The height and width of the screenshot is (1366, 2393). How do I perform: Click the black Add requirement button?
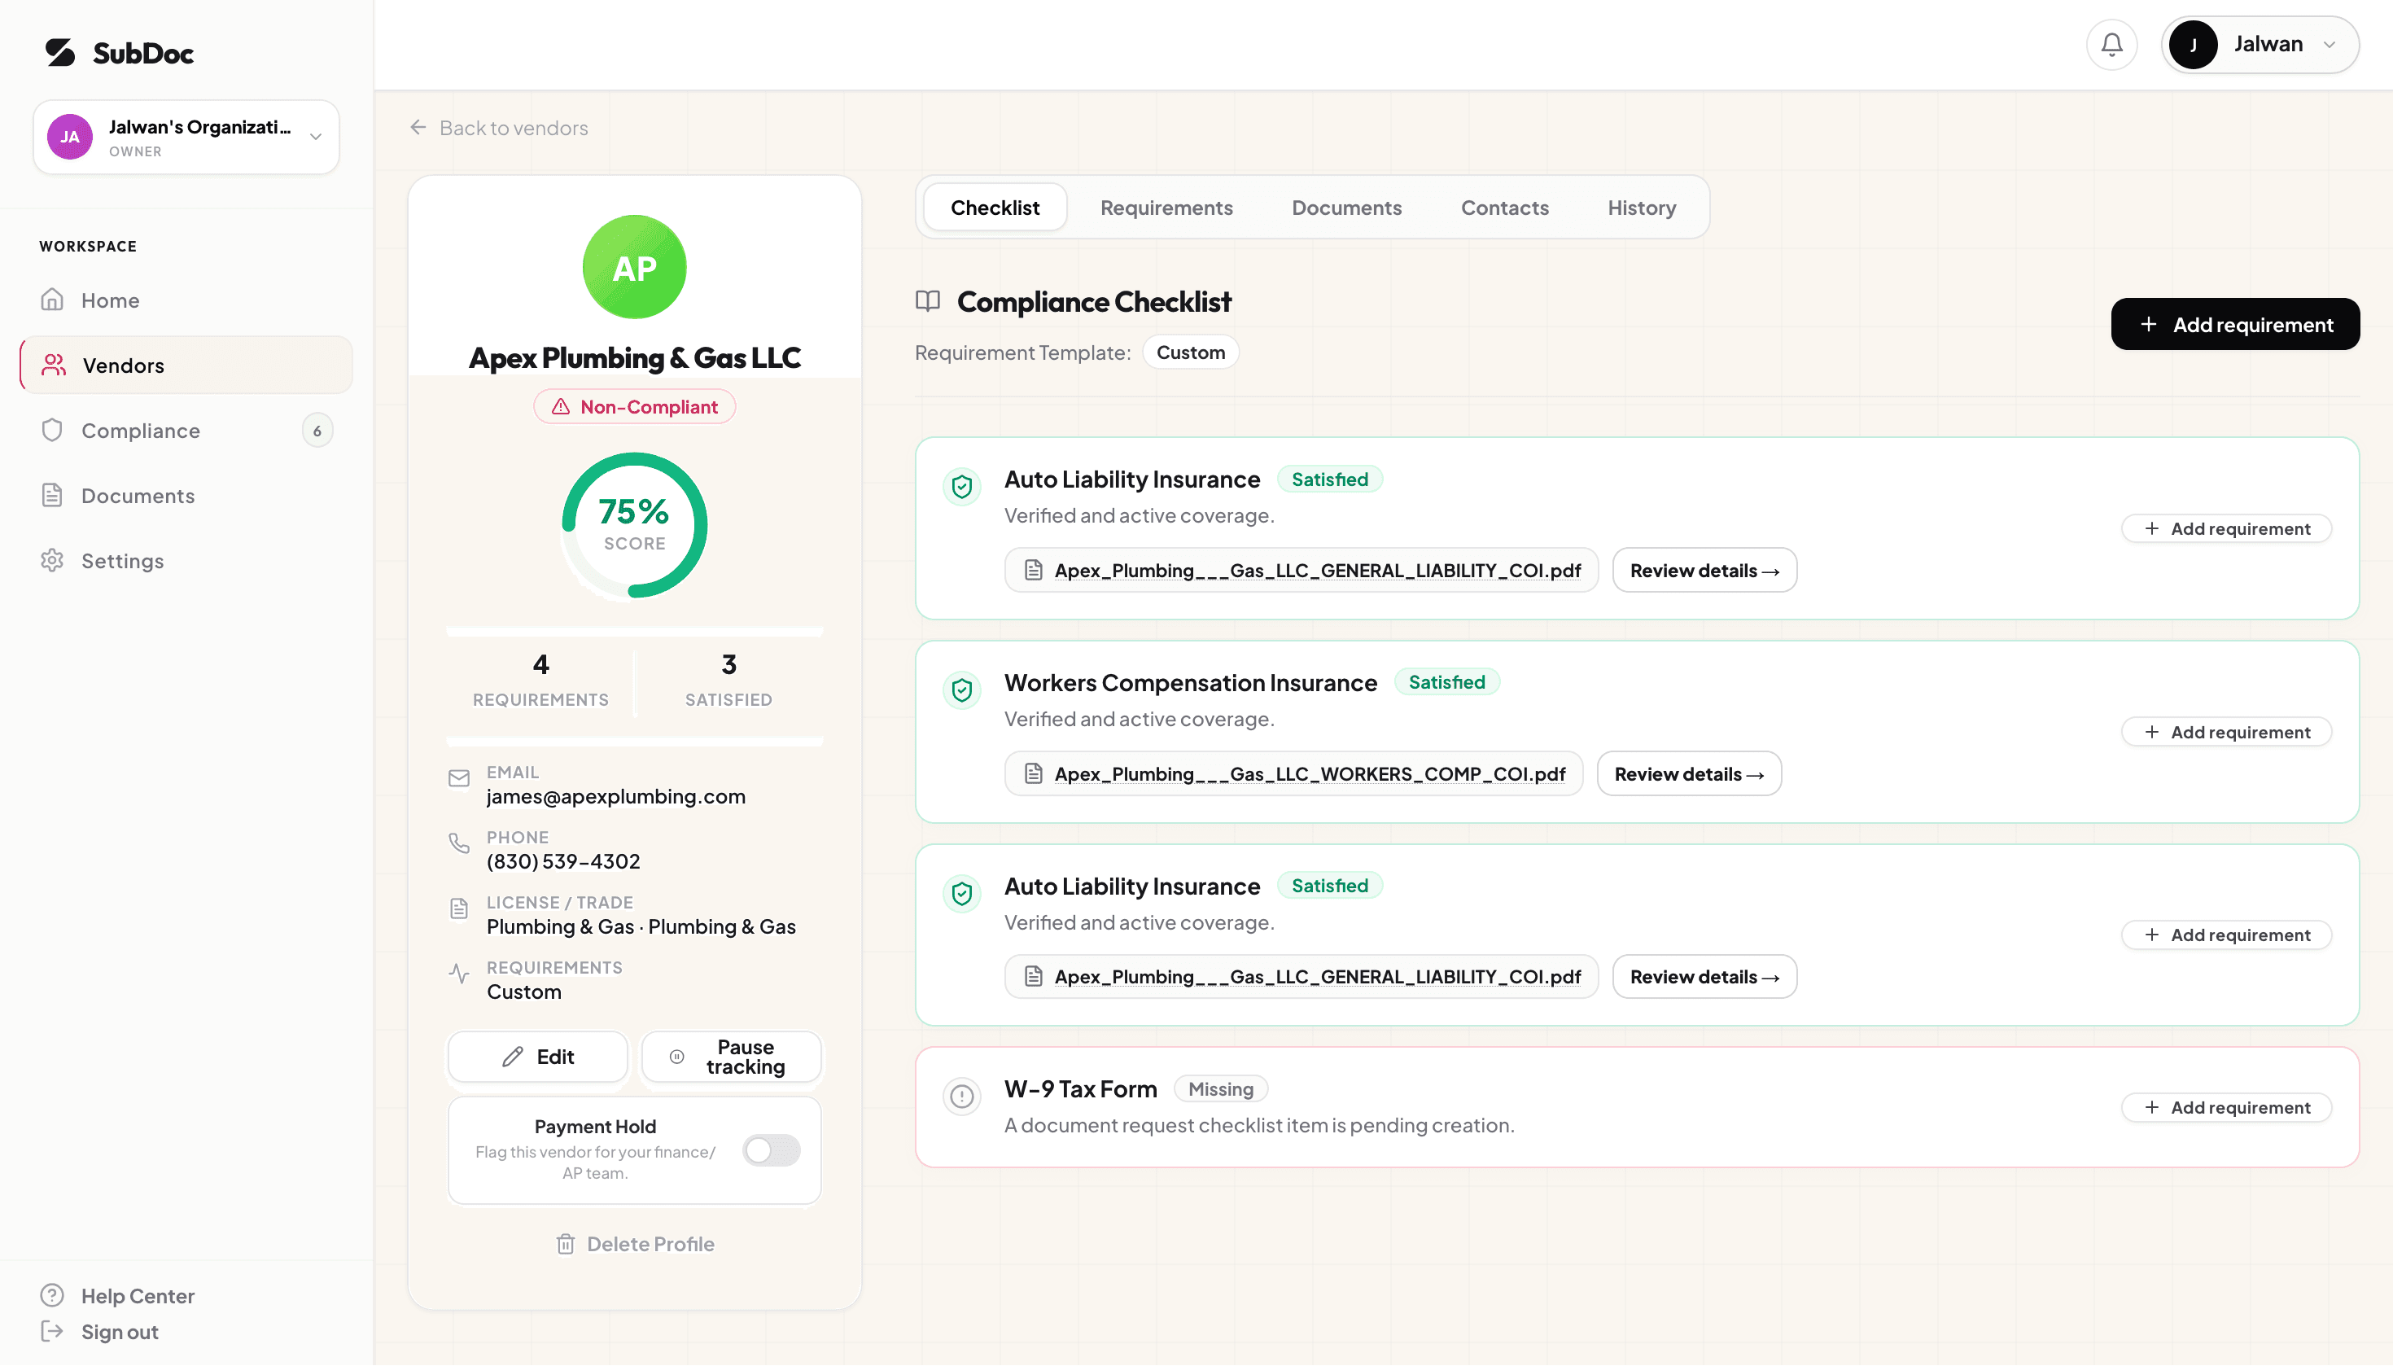(x=2234, y=325)
